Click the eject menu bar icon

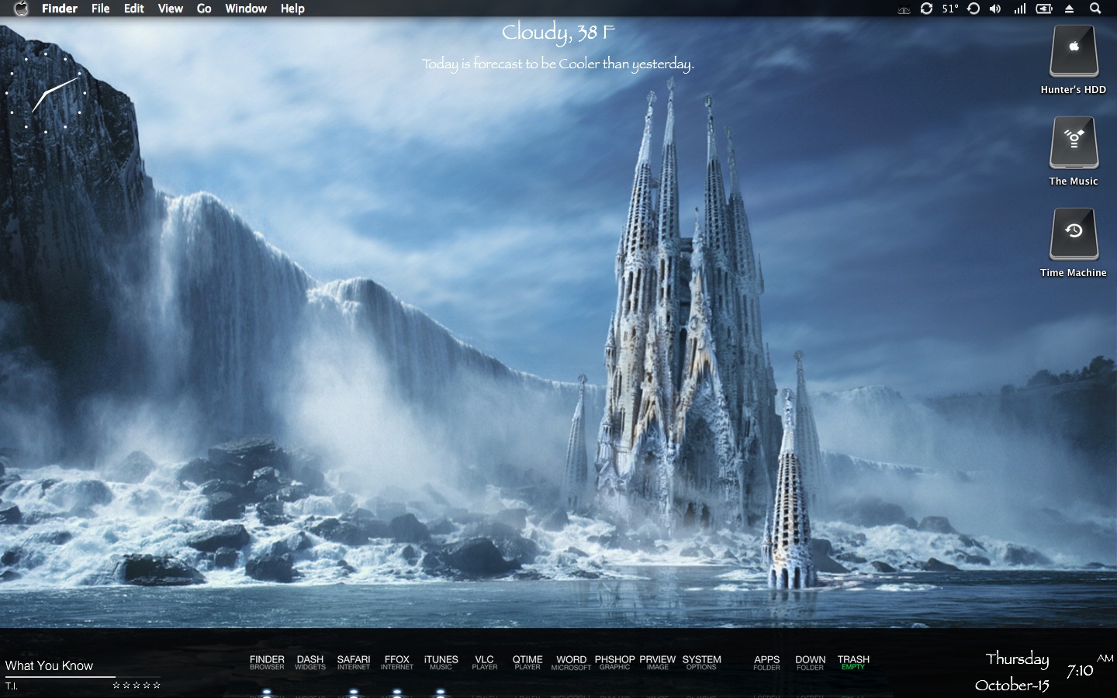tap(1070, 9)
